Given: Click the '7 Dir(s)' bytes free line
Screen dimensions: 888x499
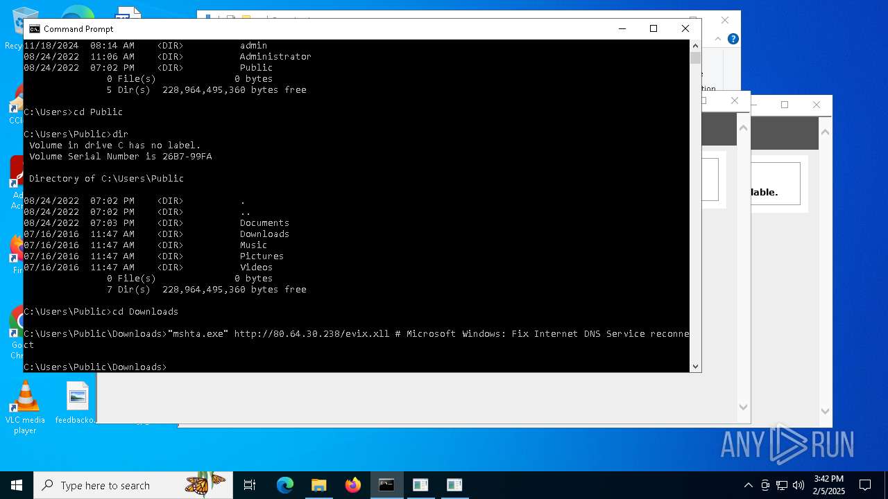Looking at the screenshot, I should (x=207, y=289).
